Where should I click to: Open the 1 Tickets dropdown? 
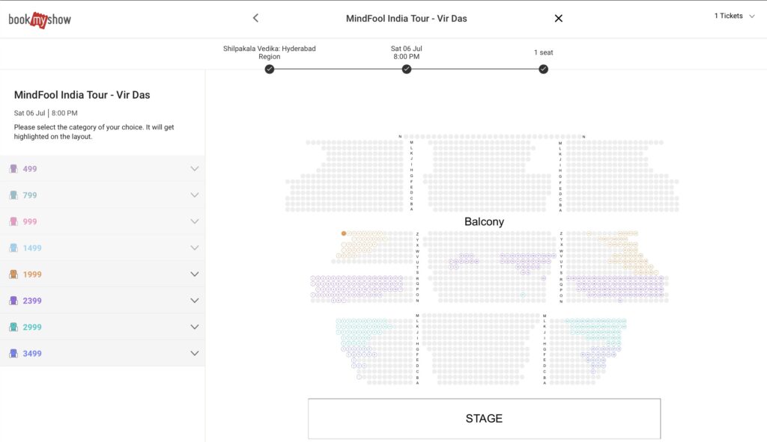pos(734,16)
